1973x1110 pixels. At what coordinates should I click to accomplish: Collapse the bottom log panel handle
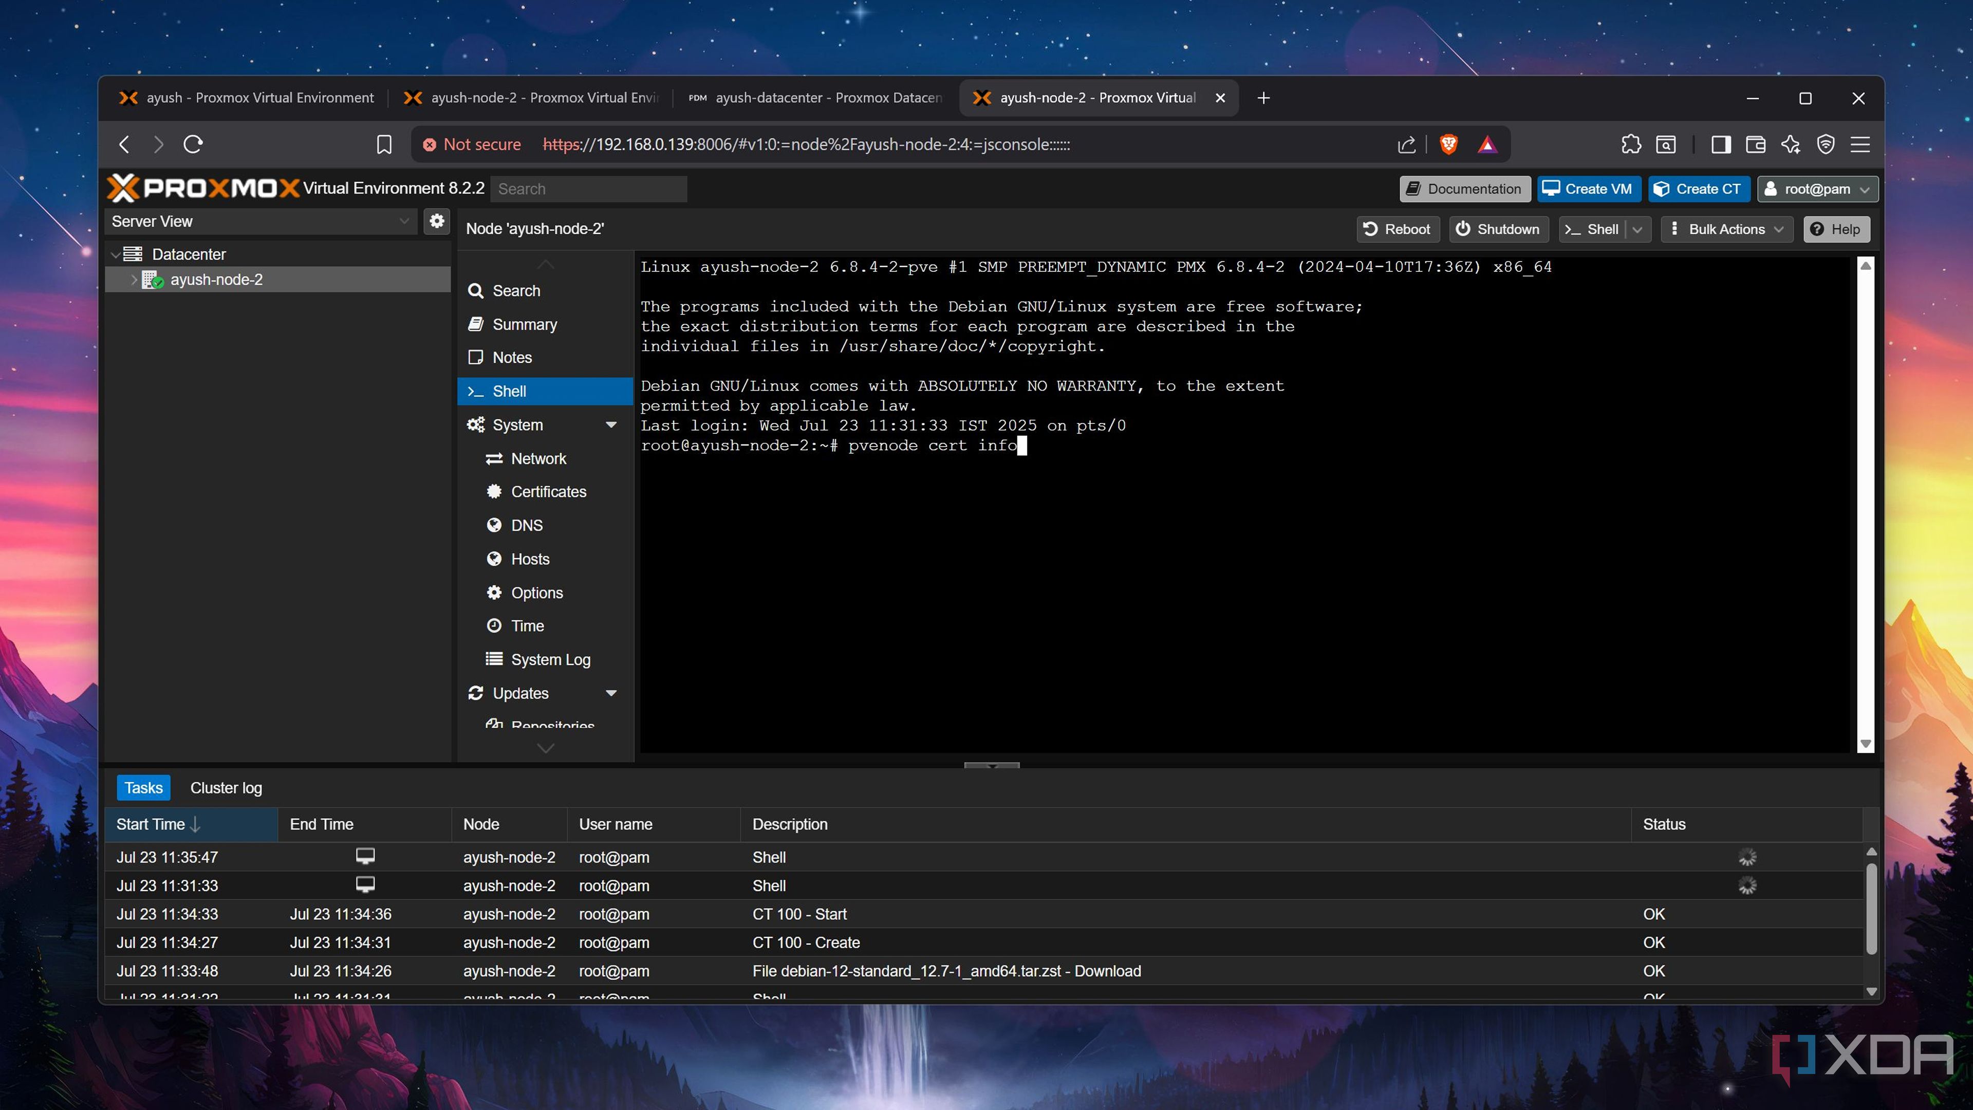pyautogui.click(x=992, y=765)
